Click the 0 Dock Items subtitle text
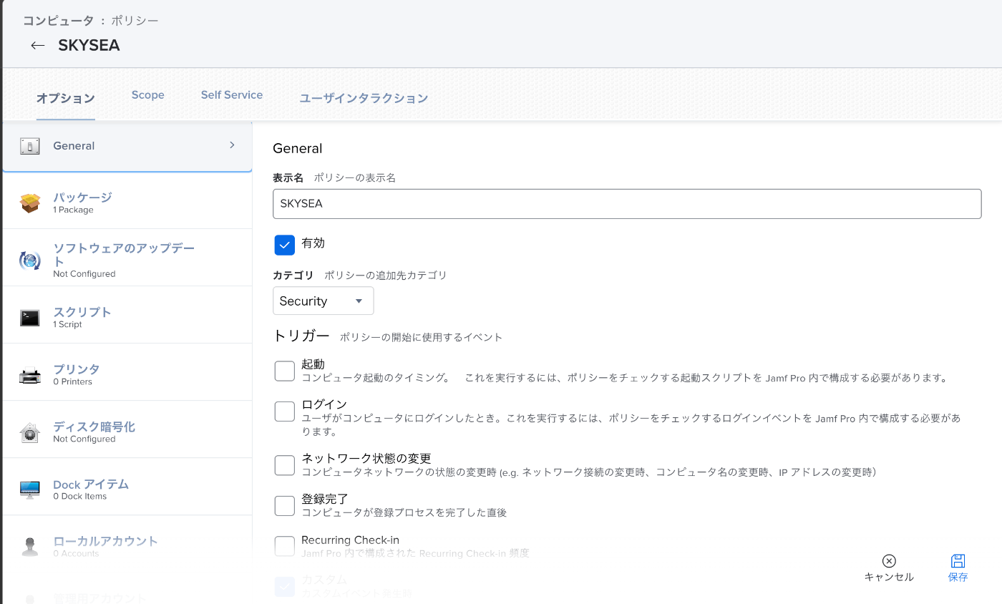 [79, 496]
